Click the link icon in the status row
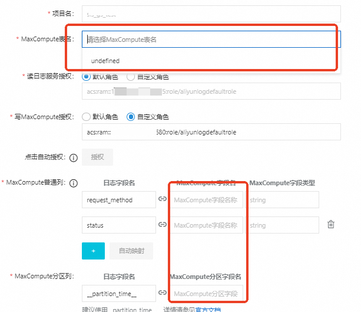The image size is (361, 312). pyautogui.click(x=163, y=224)
